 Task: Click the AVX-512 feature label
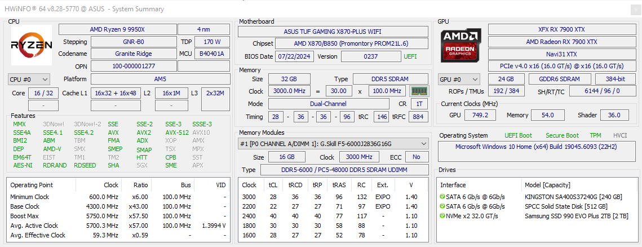tap(176, 133)
